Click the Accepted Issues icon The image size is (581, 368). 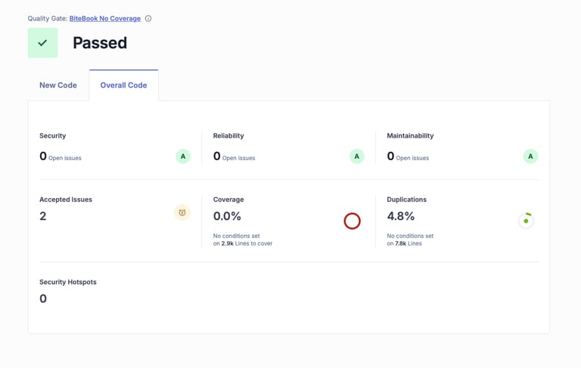point(182,213)
